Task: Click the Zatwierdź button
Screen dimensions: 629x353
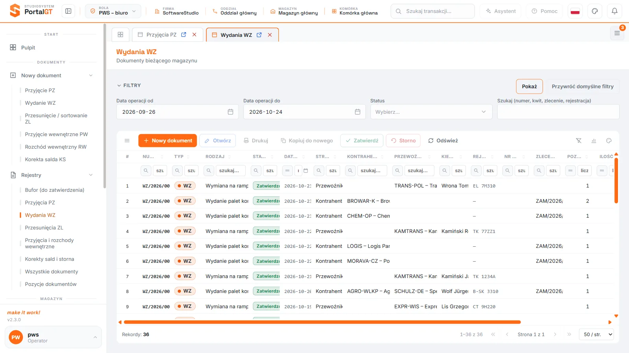Action: [362, 140]
